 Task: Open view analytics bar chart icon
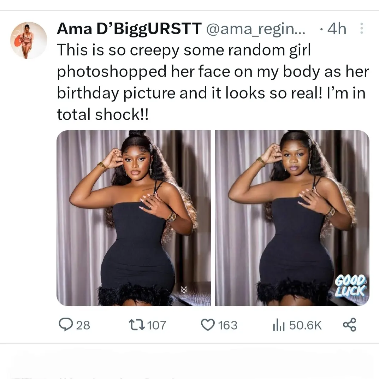click(279, 325)
